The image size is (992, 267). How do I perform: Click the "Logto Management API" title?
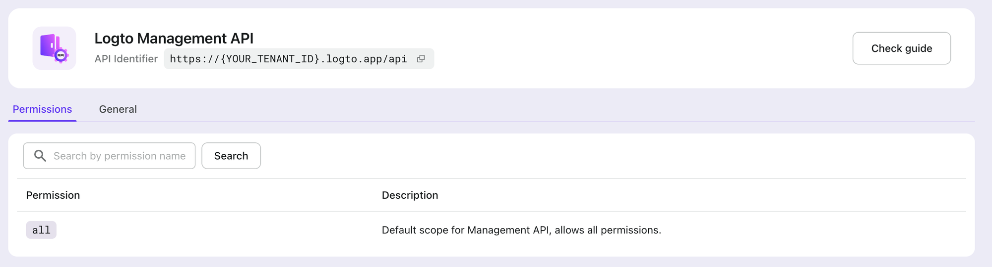(174, 38)
